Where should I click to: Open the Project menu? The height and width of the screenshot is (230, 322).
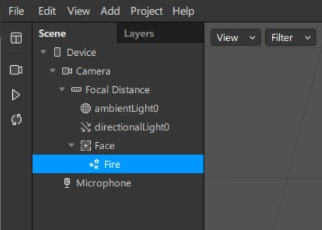pyautogui.click(x=147, y=11)
